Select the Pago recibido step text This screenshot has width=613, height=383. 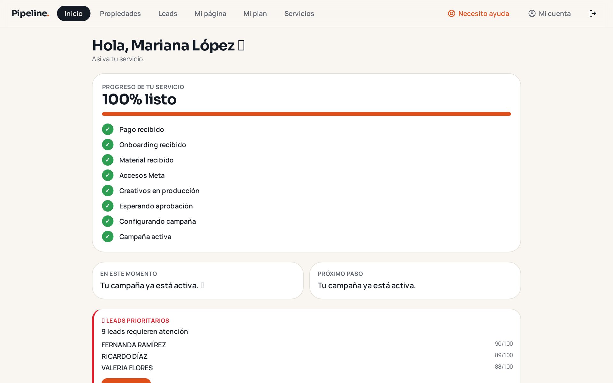tap(141, 129)
